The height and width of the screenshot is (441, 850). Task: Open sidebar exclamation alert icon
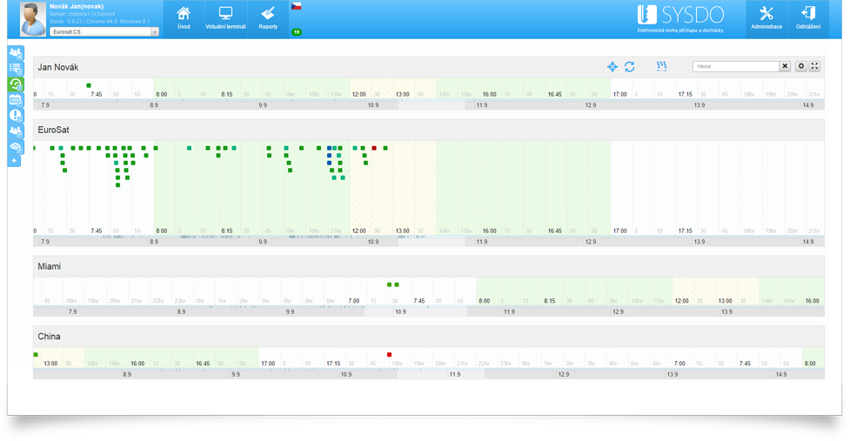pyautogui.click(x=16, y=116)
